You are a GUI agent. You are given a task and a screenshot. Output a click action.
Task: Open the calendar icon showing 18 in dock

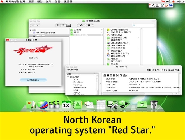coord(66,105)
